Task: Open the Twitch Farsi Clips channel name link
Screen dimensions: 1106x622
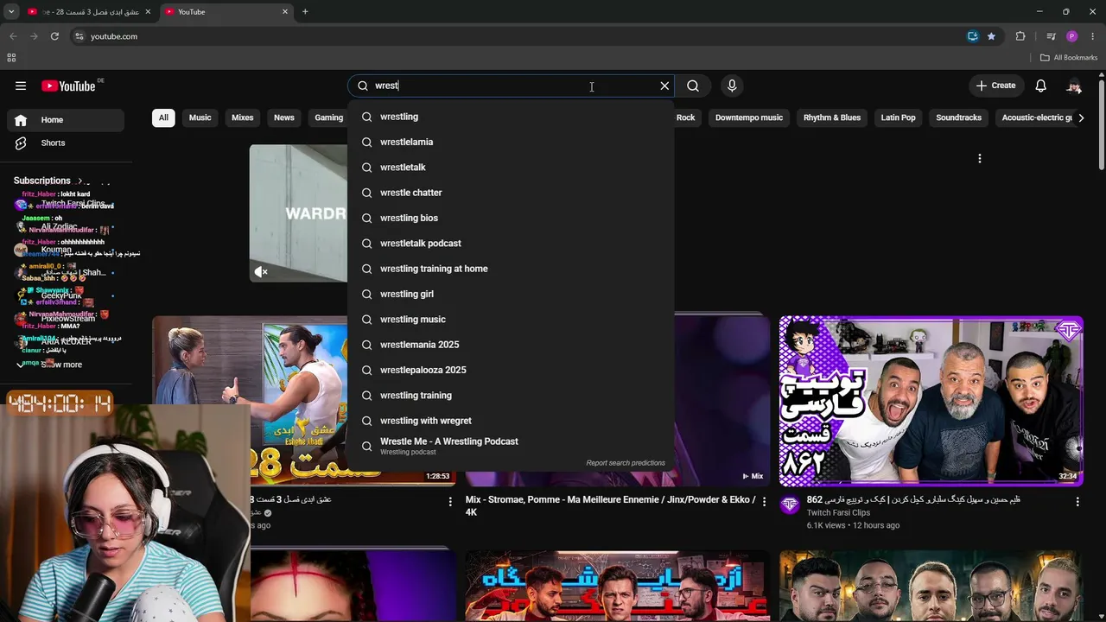Action: (x=838, y=513)
